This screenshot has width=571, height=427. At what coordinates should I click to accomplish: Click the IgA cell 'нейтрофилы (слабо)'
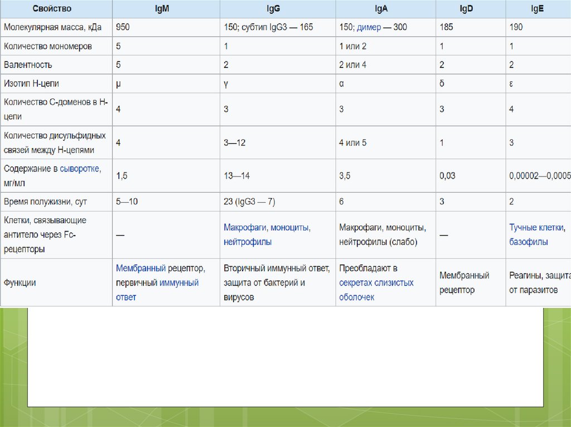[x=378, y=242]
